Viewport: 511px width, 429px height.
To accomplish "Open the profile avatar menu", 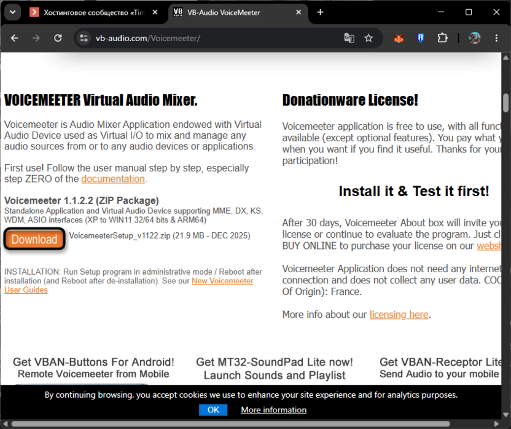I will point(475,38).
